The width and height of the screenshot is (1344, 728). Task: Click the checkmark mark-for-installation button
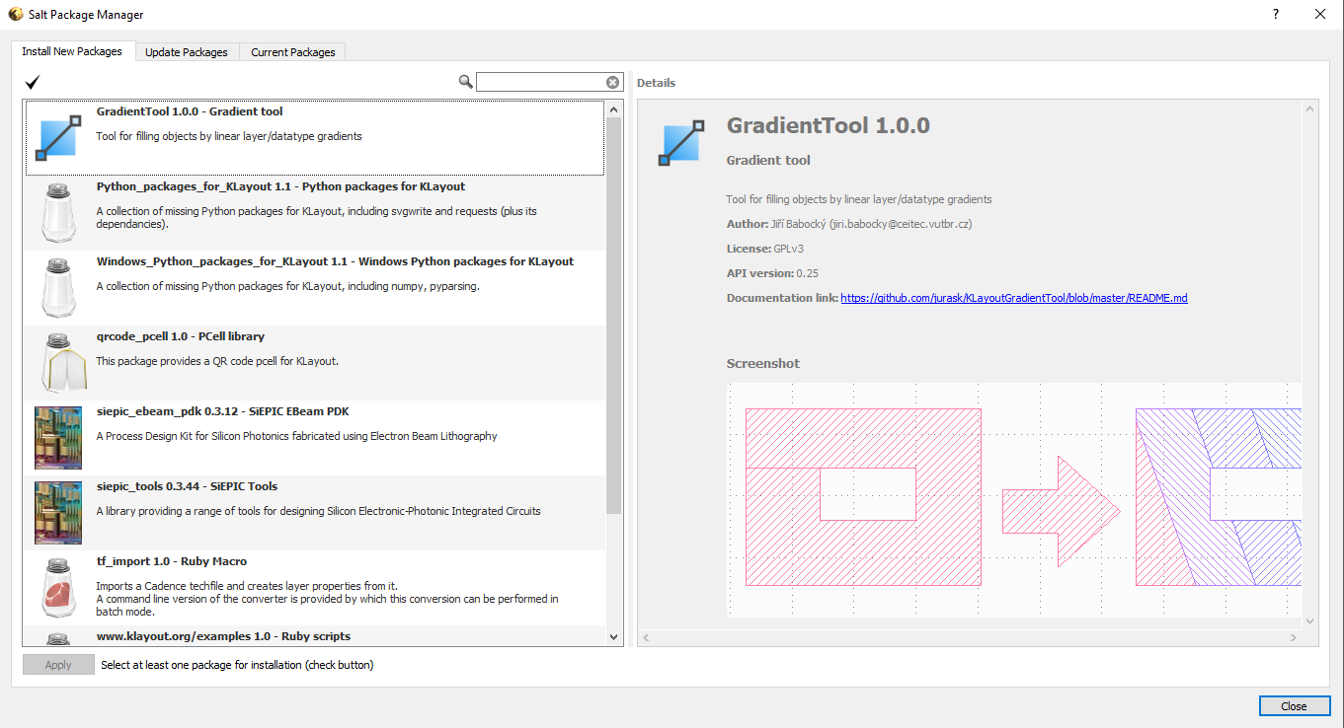[x=33, y=82]
